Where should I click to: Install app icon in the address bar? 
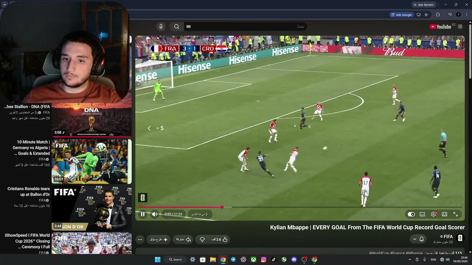point(419,15)
